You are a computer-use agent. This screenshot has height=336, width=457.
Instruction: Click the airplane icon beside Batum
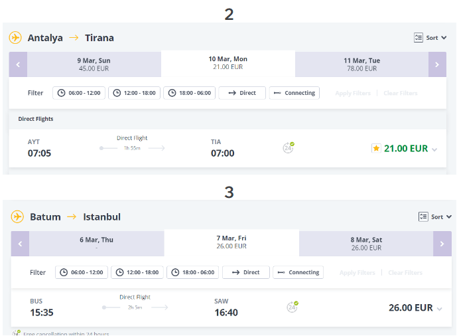point(17,216)
